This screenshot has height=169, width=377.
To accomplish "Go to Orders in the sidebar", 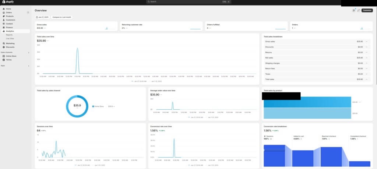I will pos(9,13).
